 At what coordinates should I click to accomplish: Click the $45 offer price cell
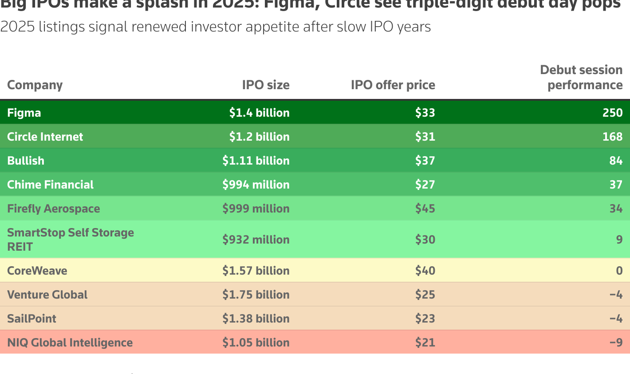click(425, 209)
